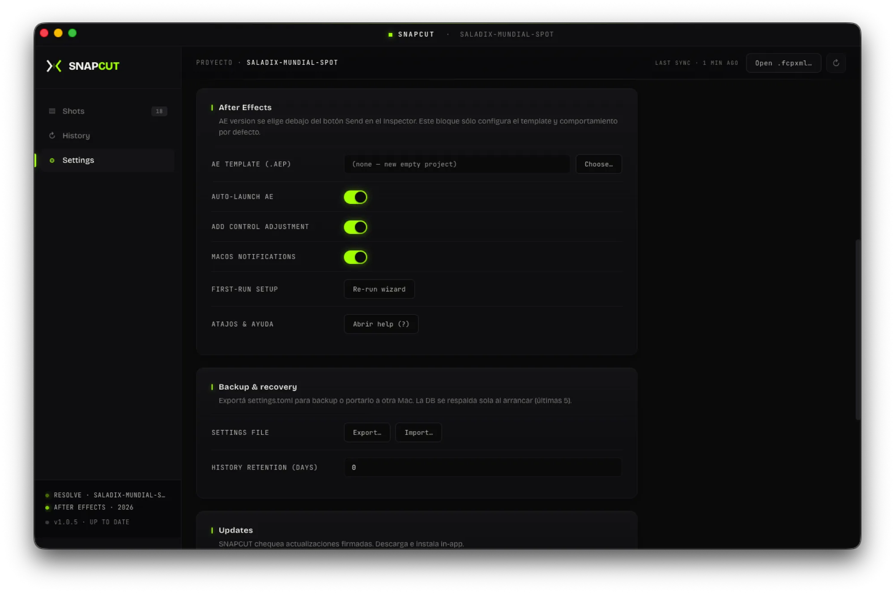Click RESOLVE · SALADIX-MUNDIAL-S… status text
This screenshot has height=594, width=895.
[110, 495]
